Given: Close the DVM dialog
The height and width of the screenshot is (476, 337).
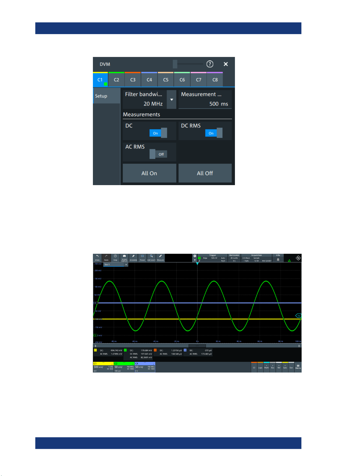Looking at the screenshot, I should tap(226, 64).
